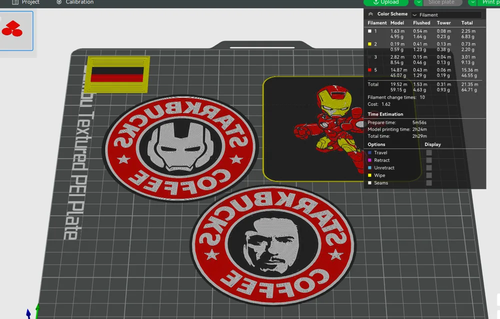Click the green Upload button

coord(385,2)
